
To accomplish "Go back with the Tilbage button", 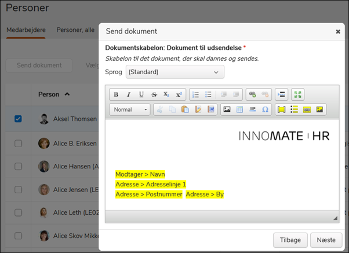I will (289, 240).
